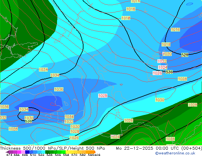202x156 pixels.
Task: Click the bright yellow swatch above 558 in legend
Action: click(x=68, y=152)
